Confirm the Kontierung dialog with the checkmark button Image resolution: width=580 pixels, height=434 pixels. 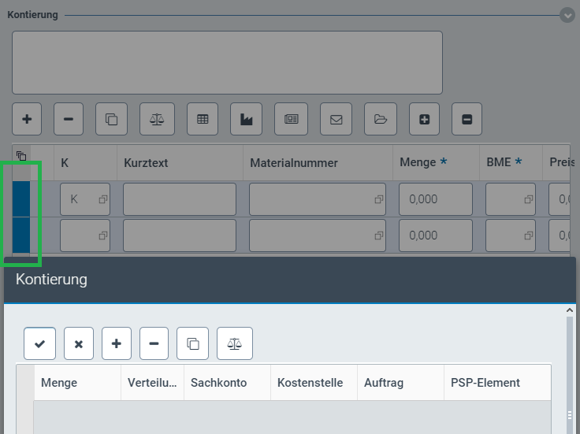[39, 344]
